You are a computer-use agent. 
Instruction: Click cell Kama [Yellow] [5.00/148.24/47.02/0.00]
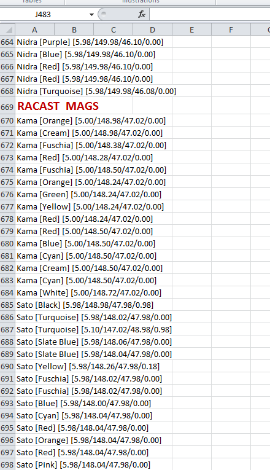(90, 207)
